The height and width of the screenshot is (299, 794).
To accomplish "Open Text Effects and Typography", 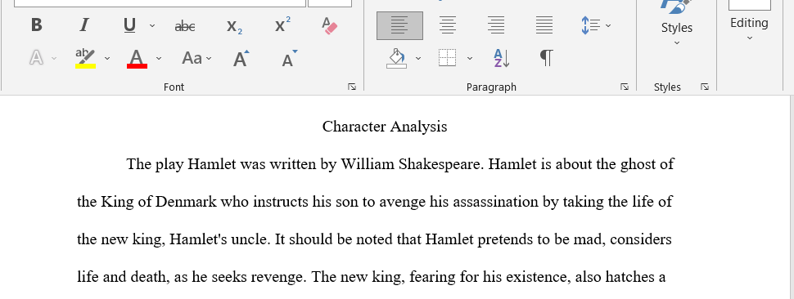I will 36,58.
